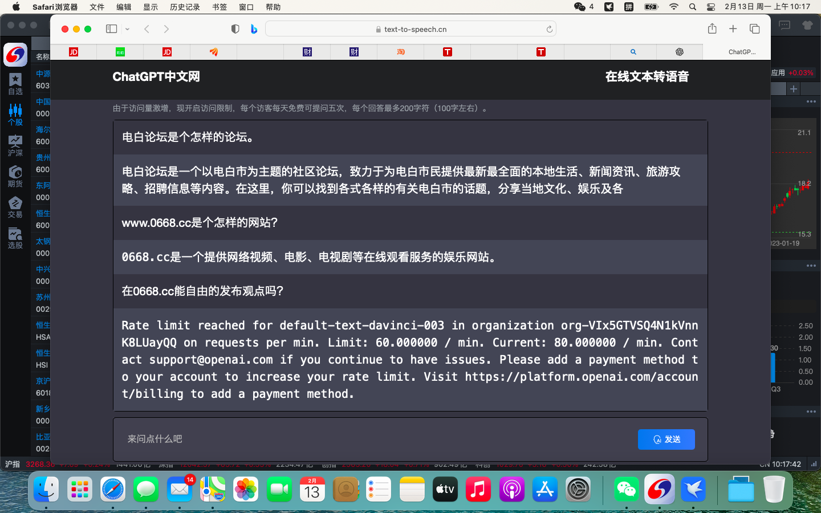Expand the ellipsis options on the right stock panel

811,101
